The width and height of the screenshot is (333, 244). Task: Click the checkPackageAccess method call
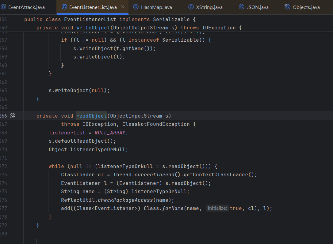[131, 200]
